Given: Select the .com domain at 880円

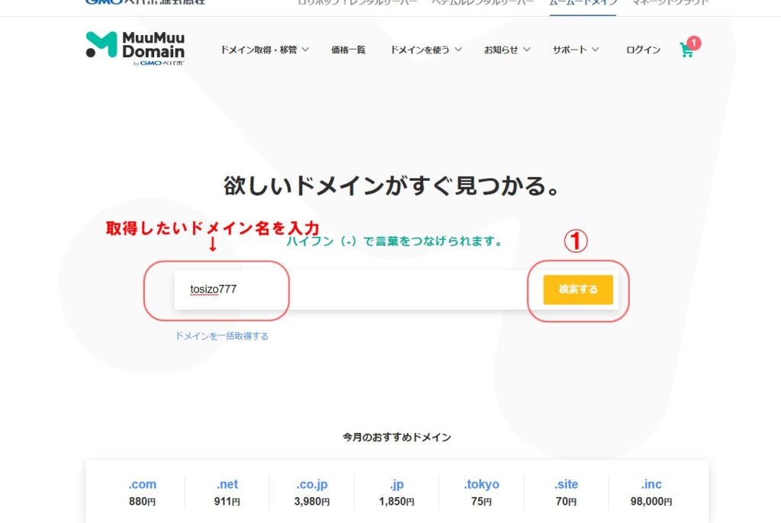Looking at the screenshot, I should coord(142,492).
